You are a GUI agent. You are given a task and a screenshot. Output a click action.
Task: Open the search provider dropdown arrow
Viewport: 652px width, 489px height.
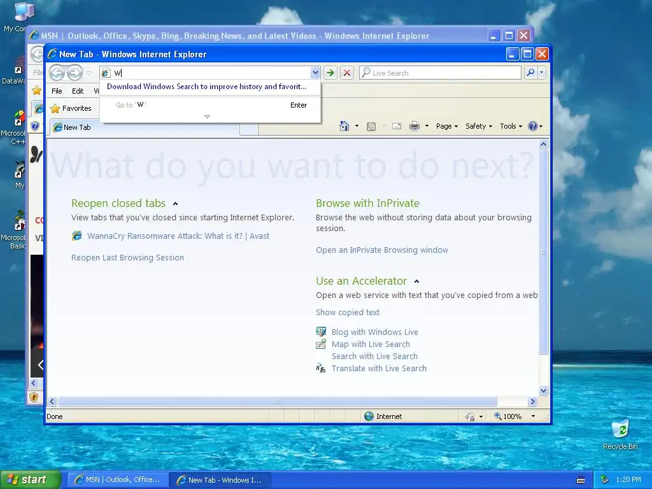541,73
